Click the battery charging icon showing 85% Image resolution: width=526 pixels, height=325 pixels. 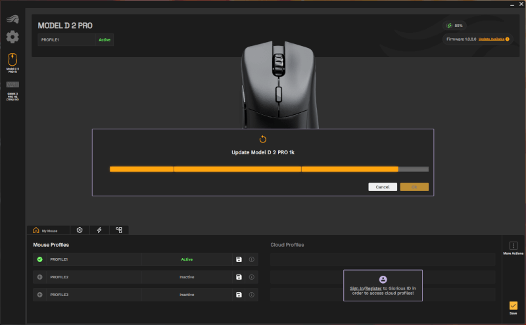[x=450, y=26]
